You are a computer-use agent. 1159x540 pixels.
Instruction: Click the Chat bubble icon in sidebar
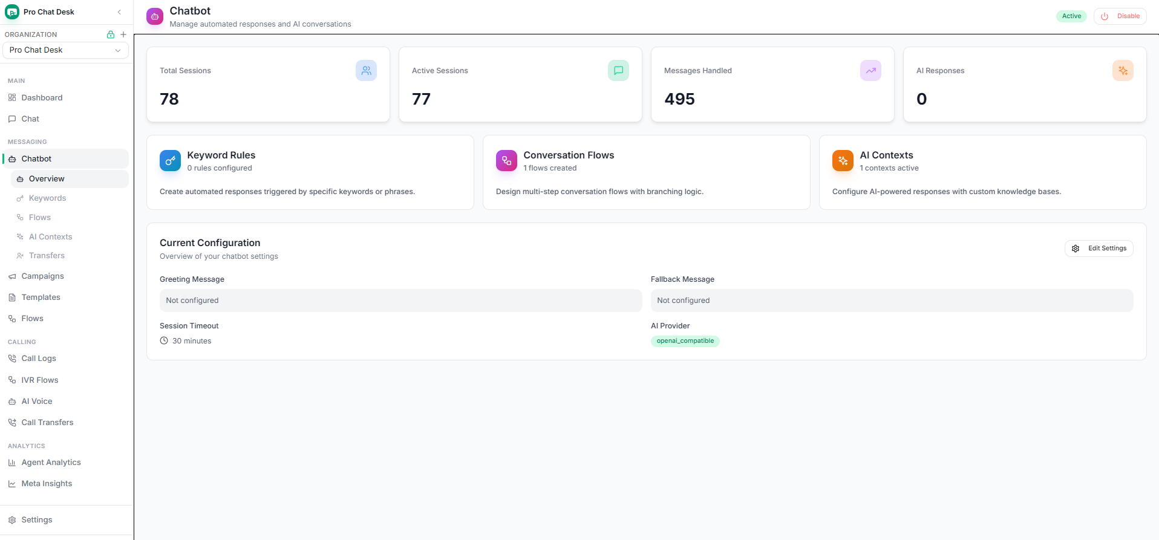[x=12, y=119]
